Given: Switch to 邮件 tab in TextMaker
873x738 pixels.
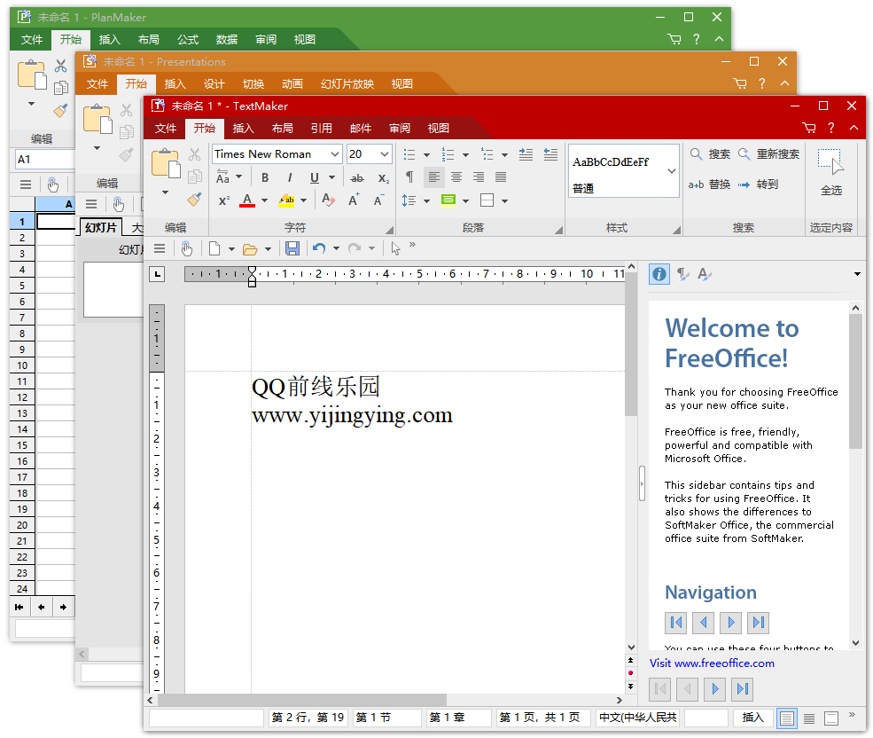Looking at the screenshot, I should click(x=360, y=129).
